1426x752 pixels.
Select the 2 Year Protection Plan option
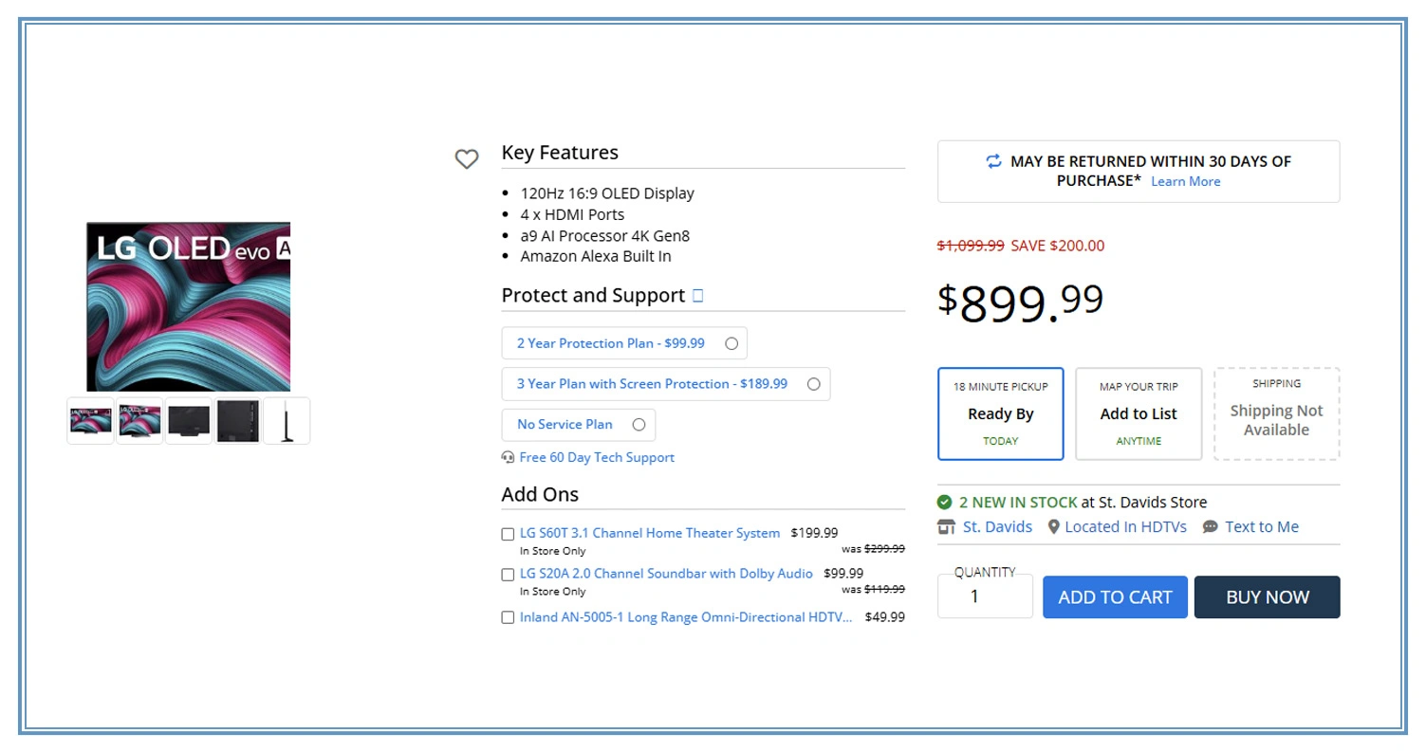732,343
